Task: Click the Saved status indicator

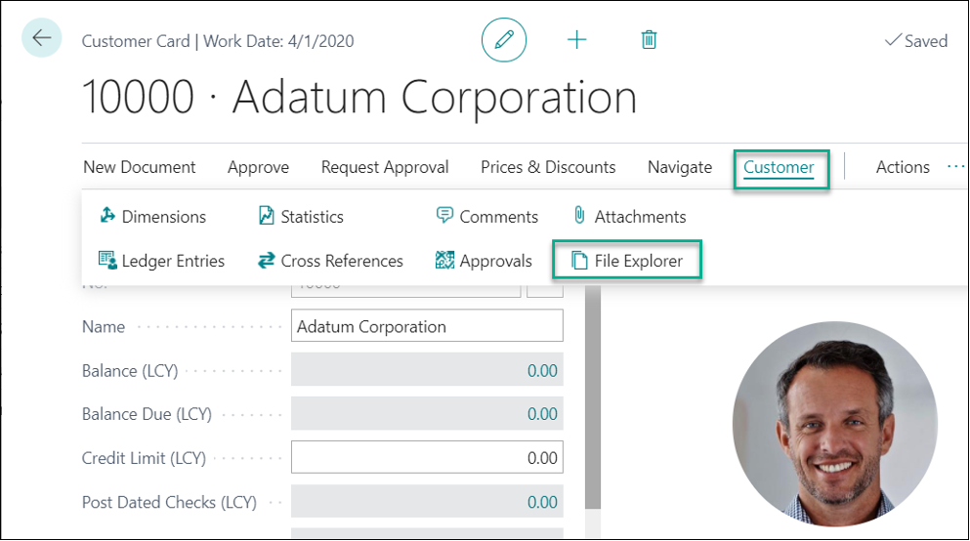Action: (916, 41)
